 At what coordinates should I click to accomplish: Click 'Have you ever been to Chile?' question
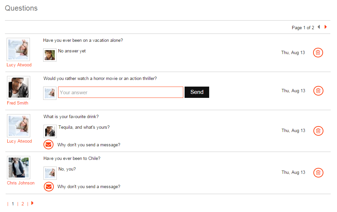tap(72, 159)
